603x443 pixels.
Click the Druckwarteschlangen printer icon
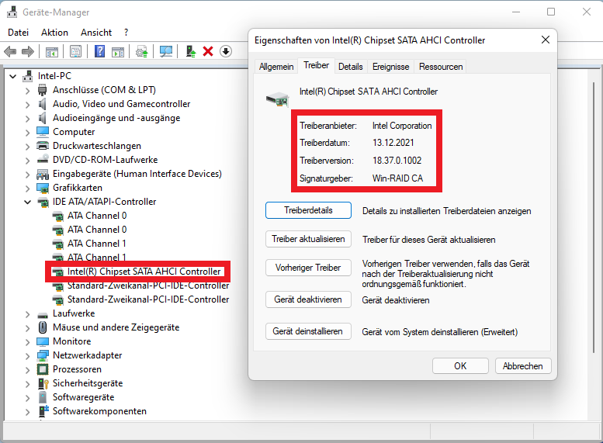pos(43,146)
